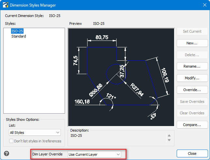Select the ISO-25 style in list
Viewport: 210px width, 160px height.
click(17, 31)
